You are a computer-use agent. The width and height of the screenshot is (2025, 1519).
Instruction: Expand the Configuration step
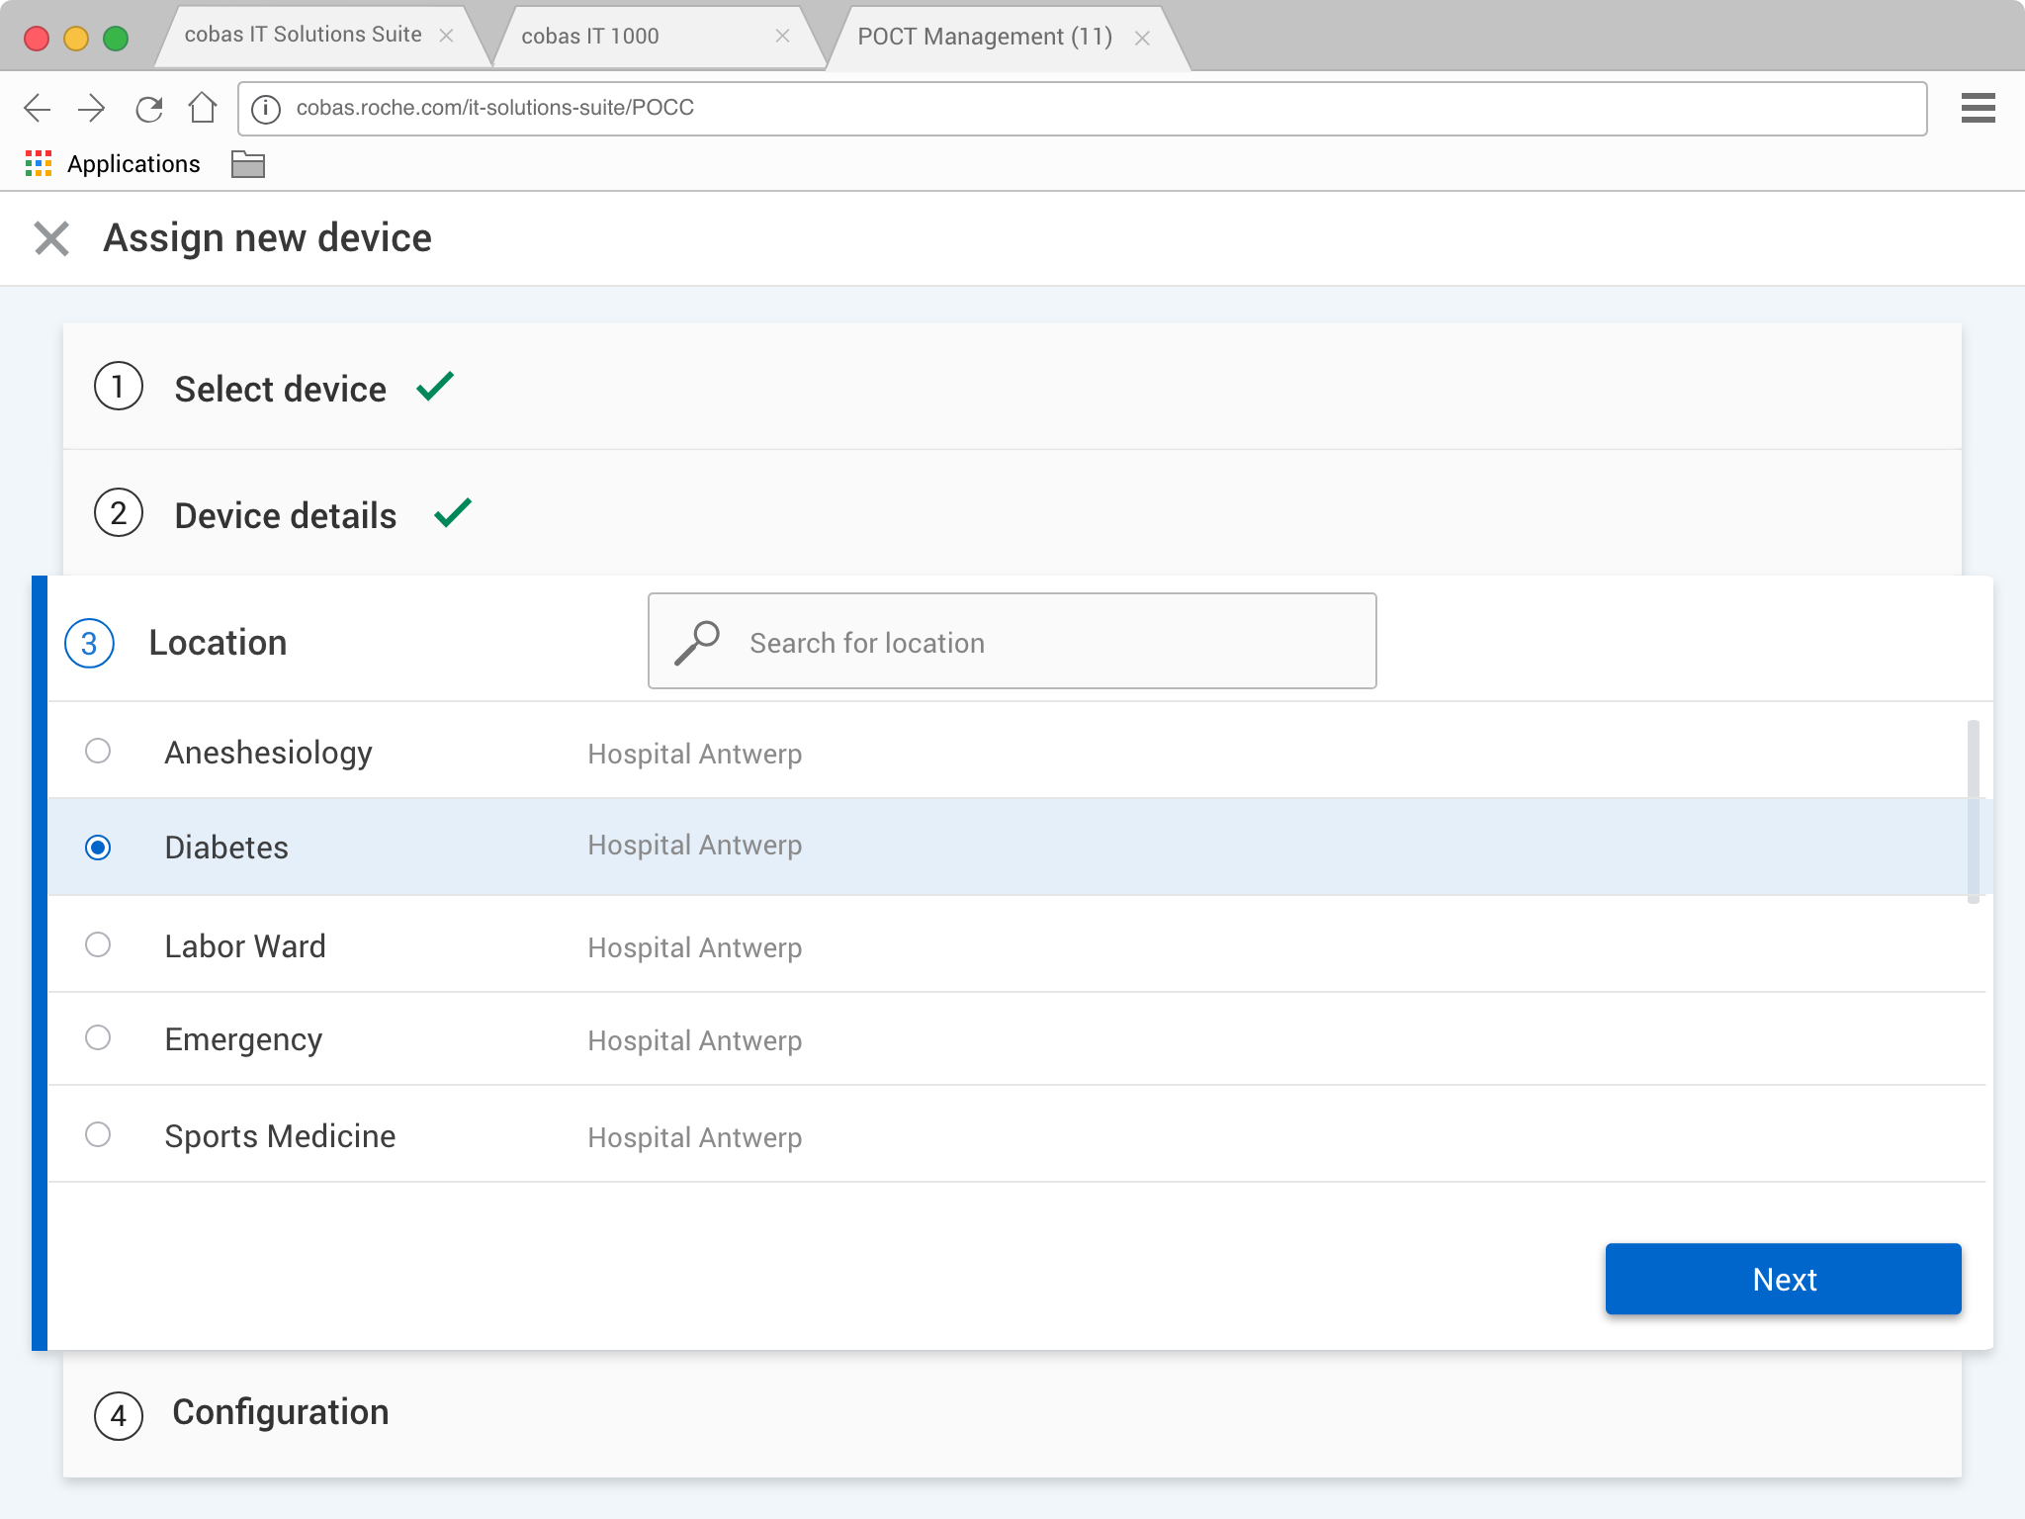(x=280, y=1412)
